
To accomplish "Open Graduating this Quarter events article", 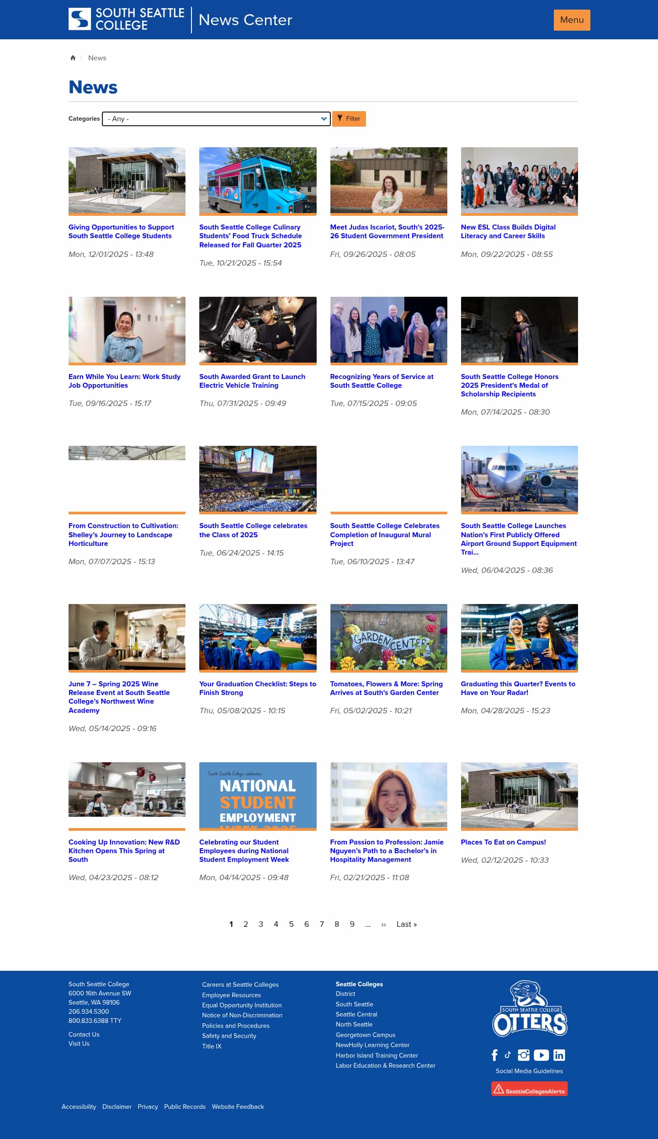I will click(518, 688).
